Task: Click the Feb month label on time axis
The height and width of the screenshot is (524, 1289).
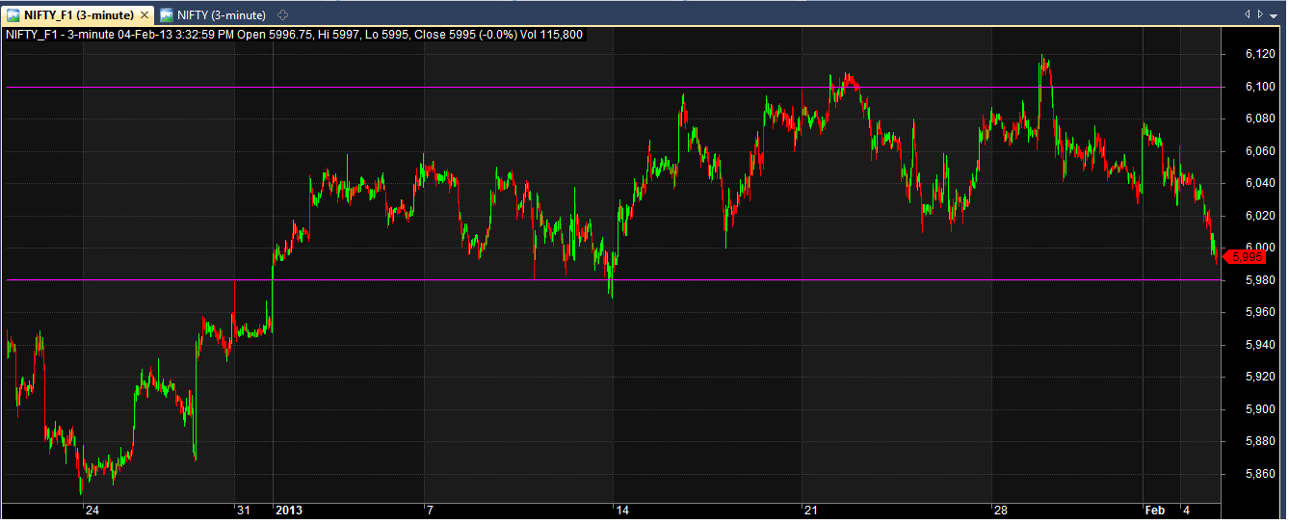Action: click(1154, 510)
